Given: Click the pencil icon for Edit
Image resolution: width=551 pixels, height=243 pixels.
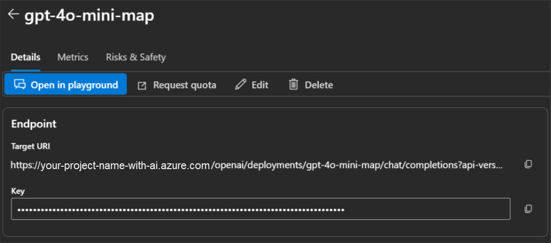Looking at the screenshot, I should coord(240,85).
